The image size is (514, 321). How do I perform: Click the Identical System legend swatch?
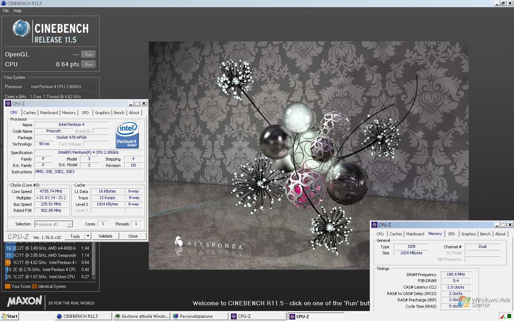(x=35, y=286)
